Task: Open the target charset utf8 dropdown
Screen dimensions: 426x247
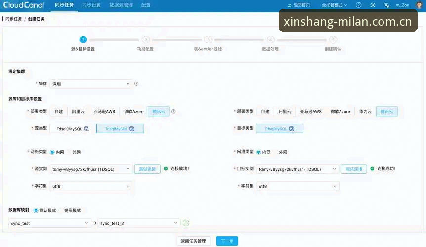Action: click(x=298, y=186)
